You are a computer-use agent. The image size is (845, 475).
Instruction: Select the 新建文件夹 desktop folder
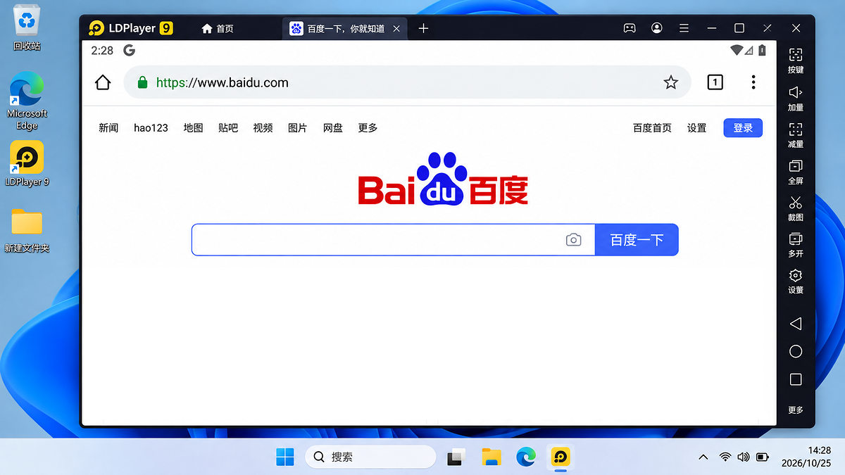tap(27, 229)
